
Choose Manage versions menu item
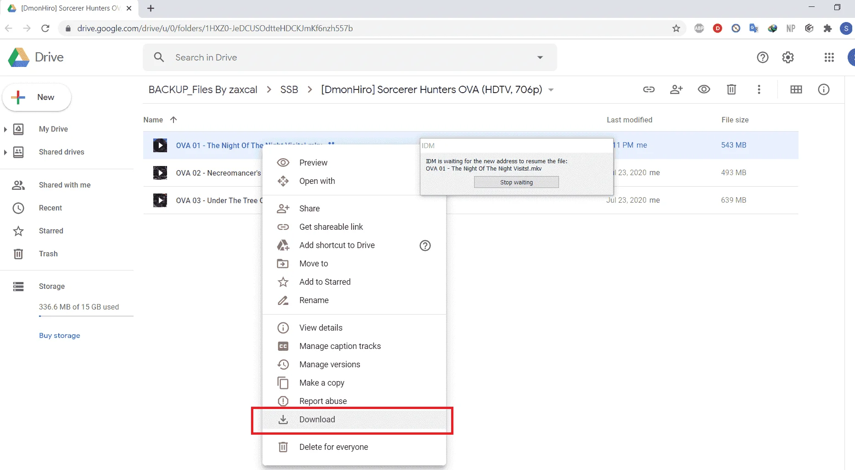(x=354, y=365)
